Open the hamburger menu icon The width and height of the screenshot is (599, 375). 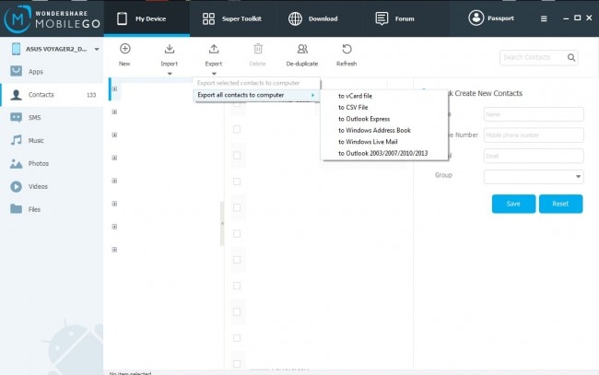click(x=544, y=18)
